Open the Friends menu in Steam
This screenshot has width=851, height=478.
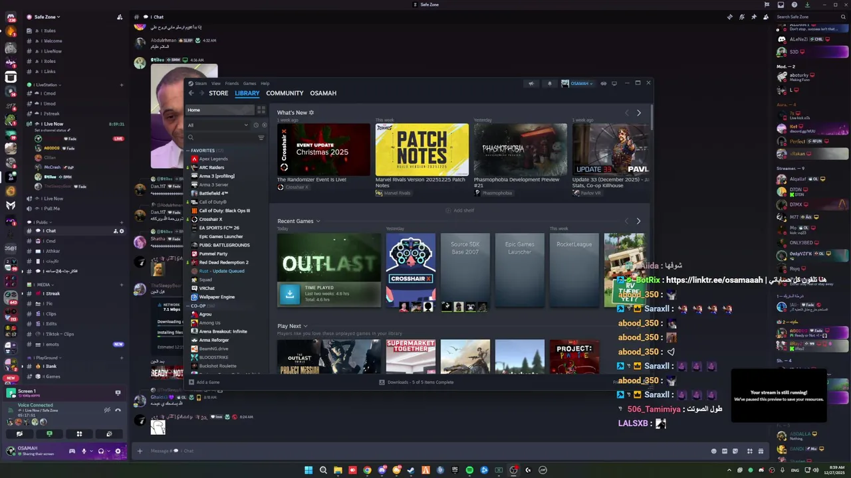[231, 84]
